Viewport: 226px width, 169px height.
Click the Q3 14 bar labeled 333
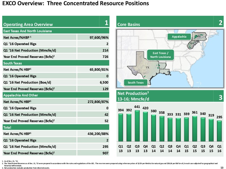pos(170,130)
